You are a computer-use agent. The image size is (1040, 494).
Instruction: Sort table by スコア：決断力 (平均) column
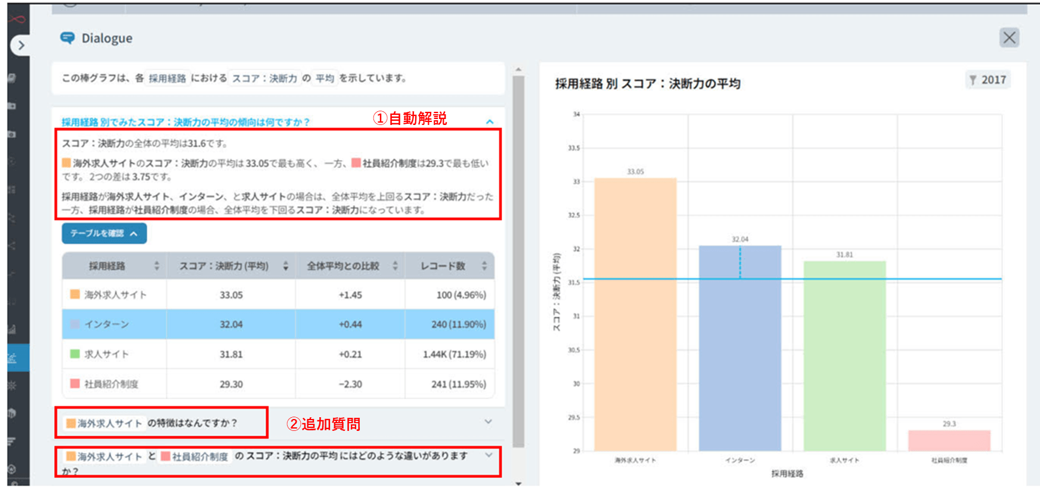[x=285, y=266]
